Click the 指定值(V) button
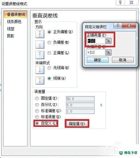This screenshot has width=140, height=158. [77, 124]
